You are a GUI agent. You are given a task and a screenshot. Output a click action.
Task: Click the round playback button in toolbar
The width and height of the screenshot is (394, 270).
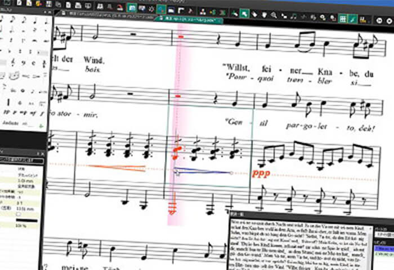[x=379, y=21]
